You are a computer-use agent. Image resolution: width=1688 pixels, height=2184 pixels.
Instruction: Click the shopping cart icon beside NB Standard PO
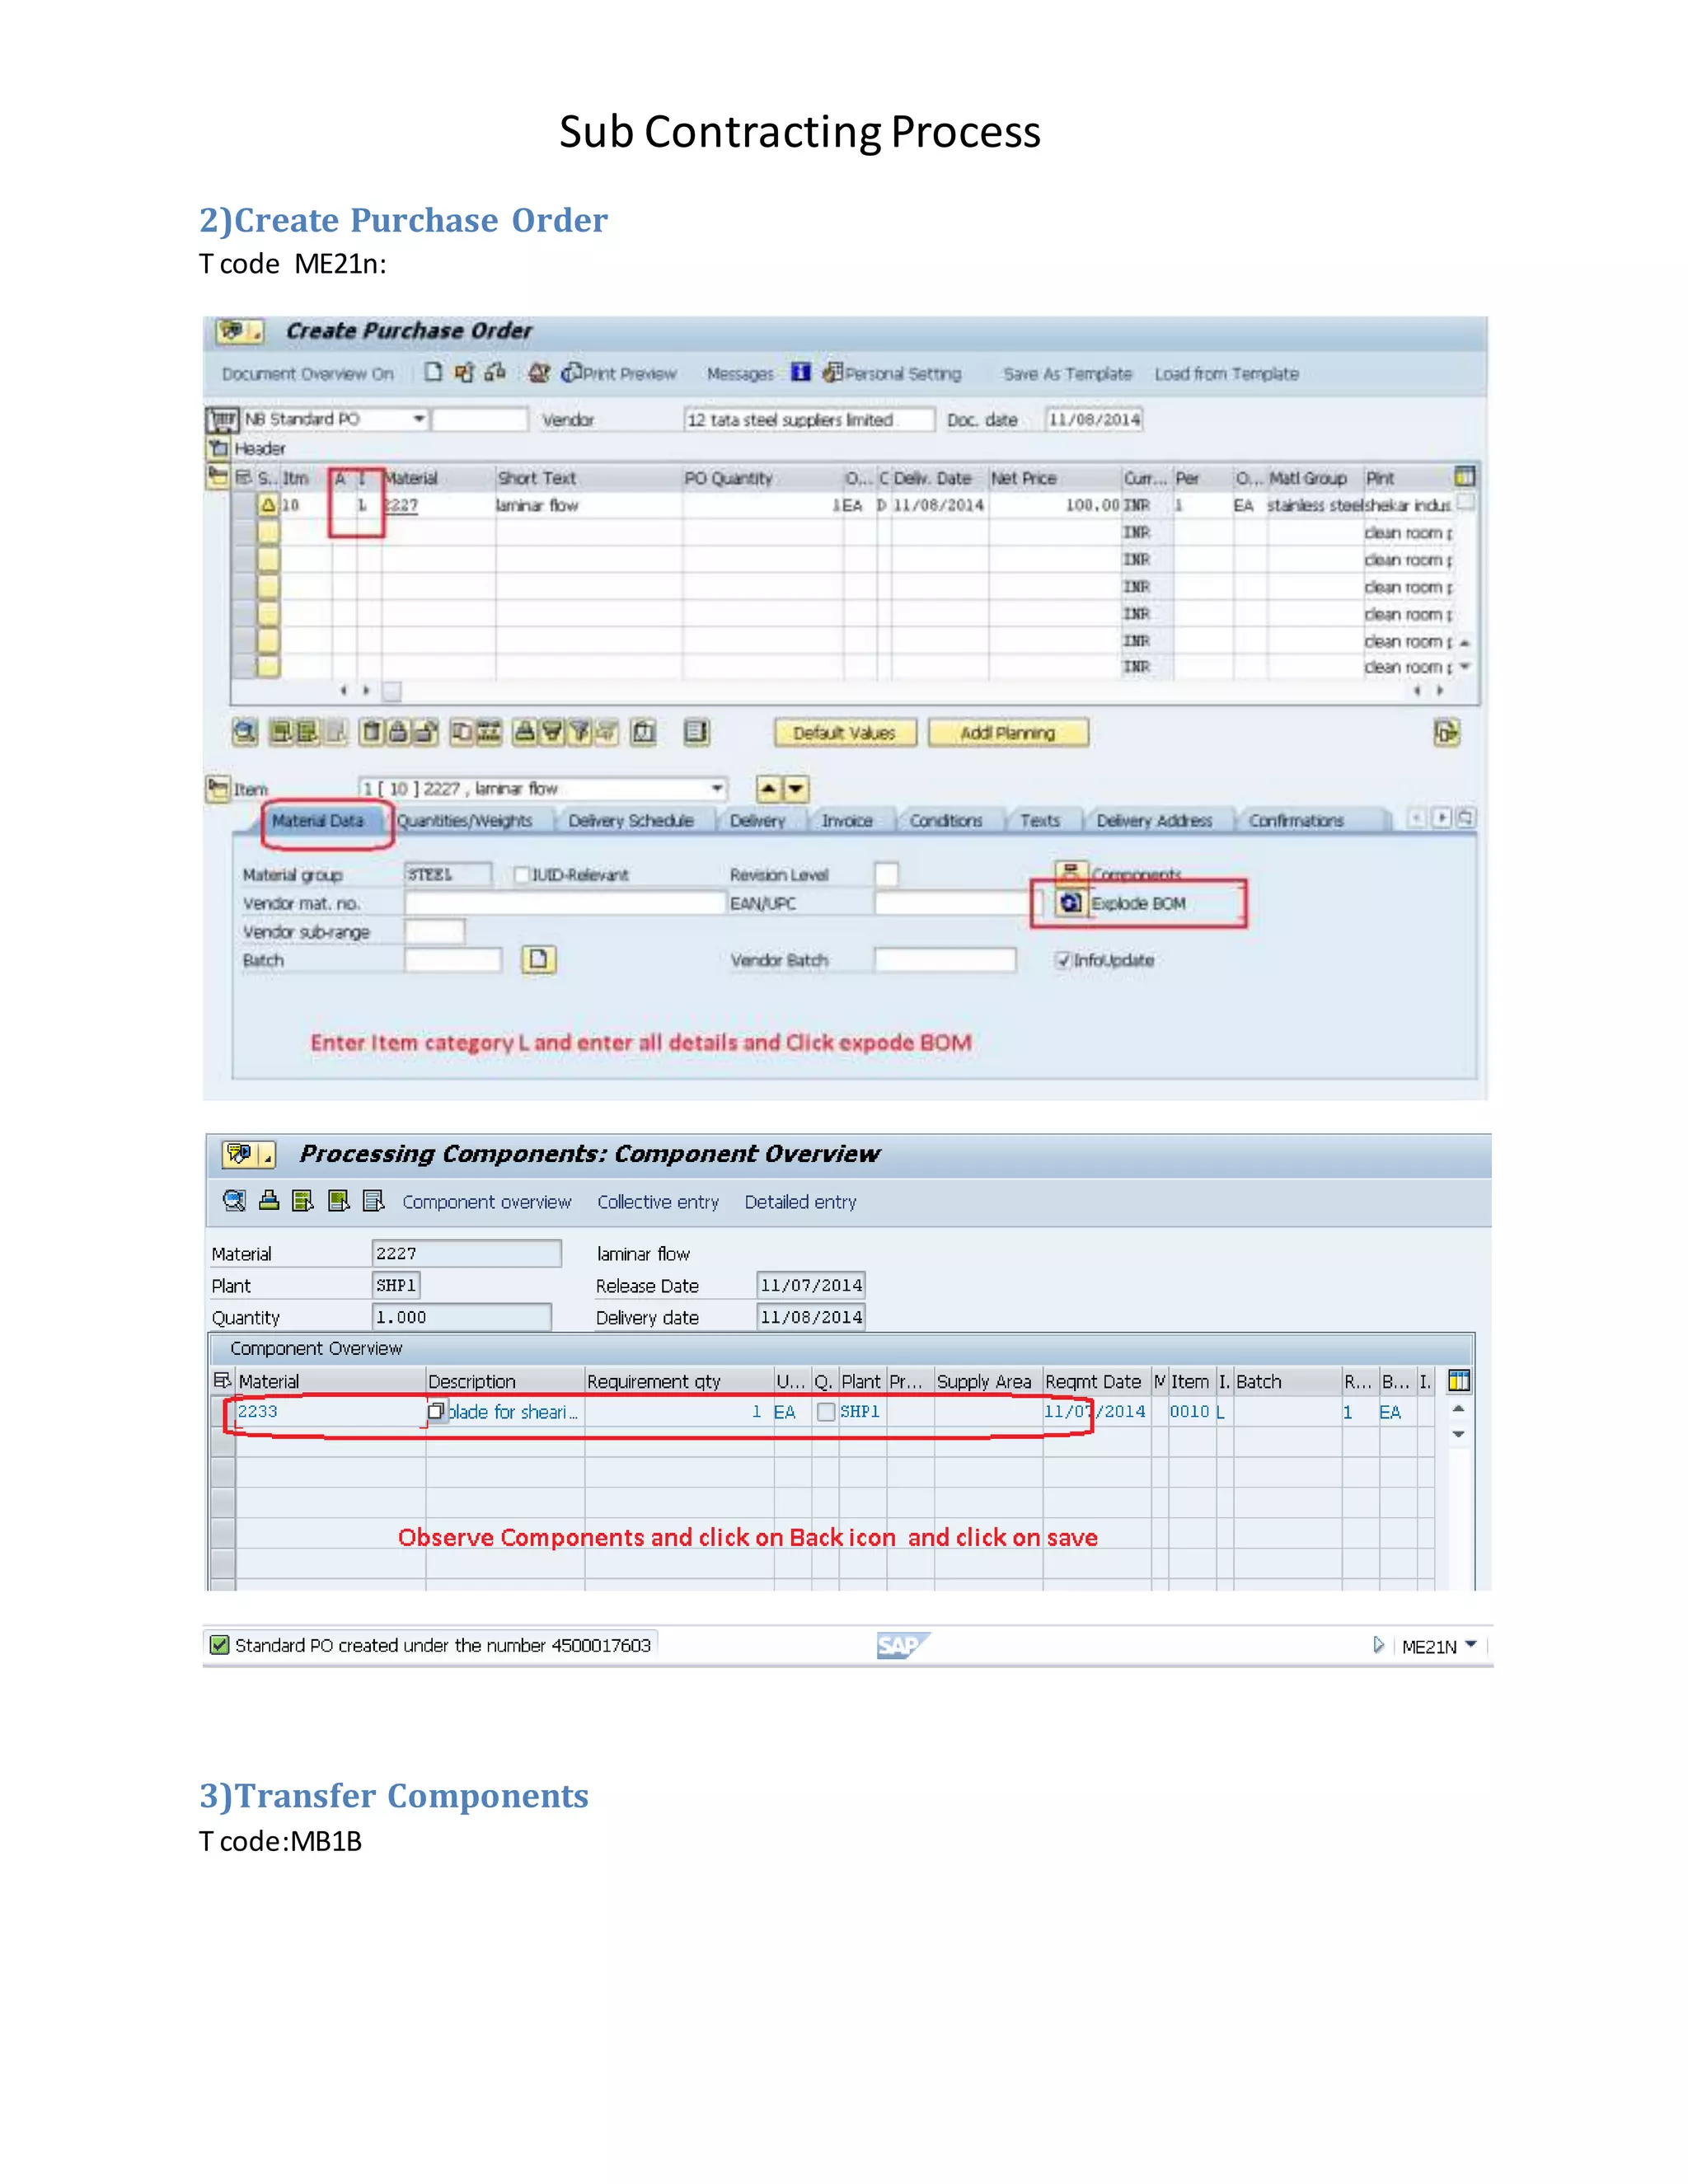222,419
